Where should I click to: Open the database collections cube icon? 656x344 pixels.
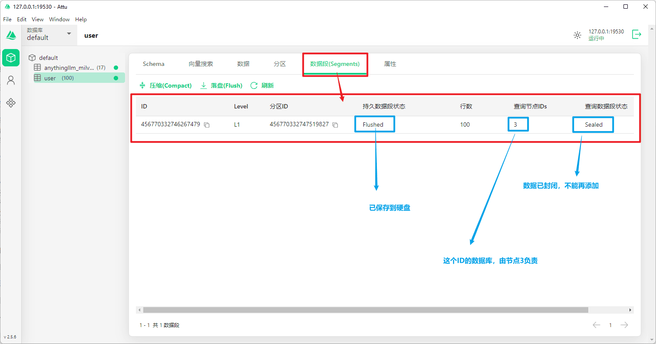11,58
